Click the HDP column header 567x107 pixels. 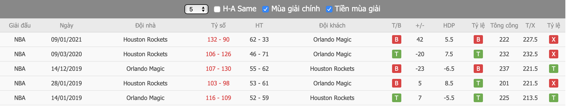coord(449,25)
